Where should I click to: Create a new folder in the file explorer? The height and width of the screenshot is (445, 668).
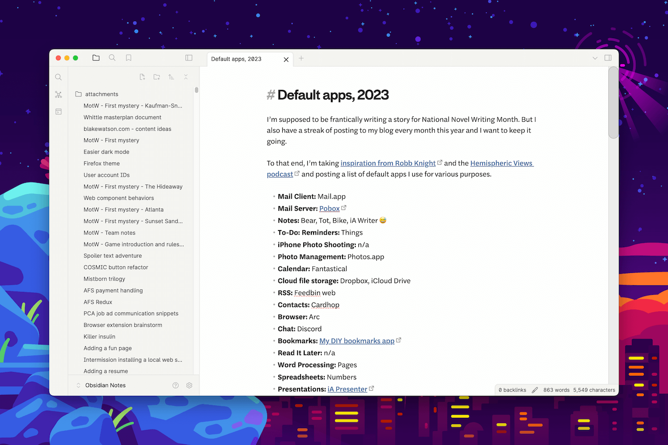coord(156,77)
